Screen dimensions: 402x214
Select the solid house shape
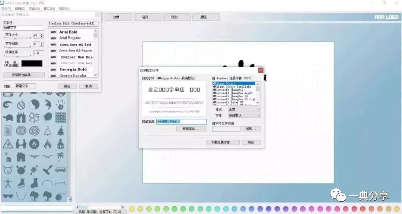tap(21, 157)
